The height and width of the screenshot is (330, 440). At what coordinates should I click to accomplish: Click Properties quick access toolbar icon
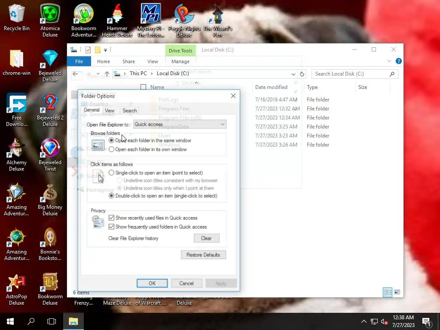pos(88,50)
